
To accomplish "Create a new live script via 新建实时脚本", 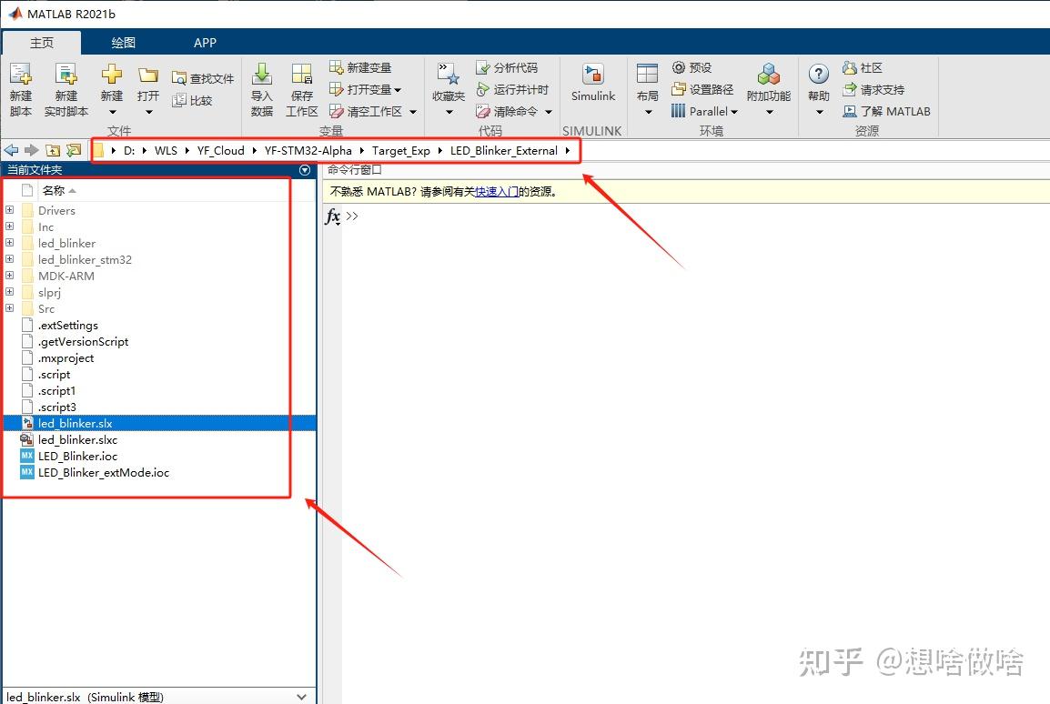I will click(66, 86).
